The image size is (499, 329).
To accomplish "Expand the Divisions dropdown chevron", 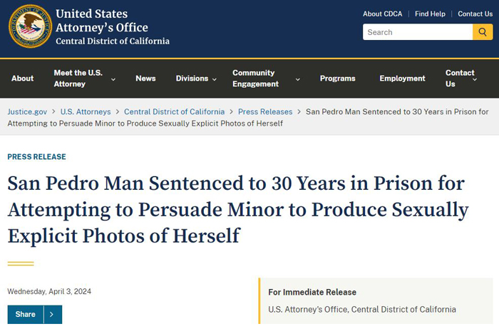I will click(214, 79).
